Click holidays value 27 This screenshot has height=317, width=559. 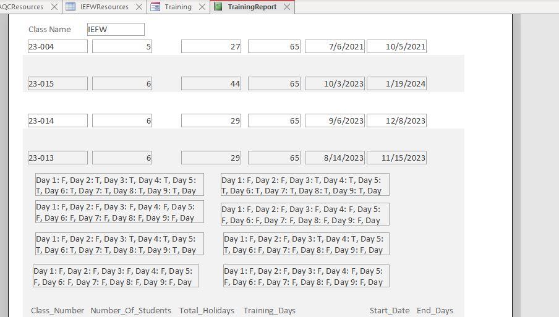coord(211,47)
